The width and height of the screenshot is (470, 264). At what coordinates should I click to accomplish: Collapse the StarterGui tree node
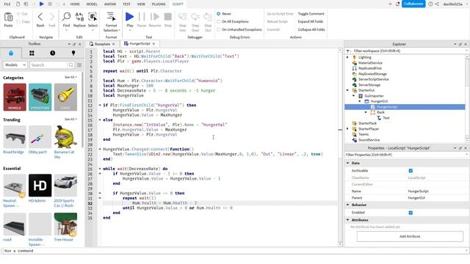[347, 90]
